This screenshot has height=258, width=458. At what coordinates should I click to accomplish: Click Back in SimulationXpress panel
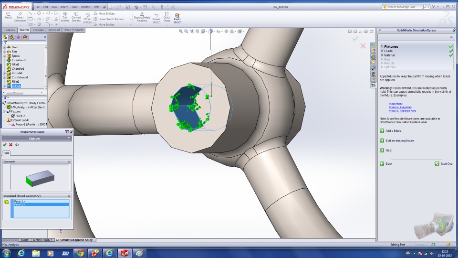(x=386, y=164)
